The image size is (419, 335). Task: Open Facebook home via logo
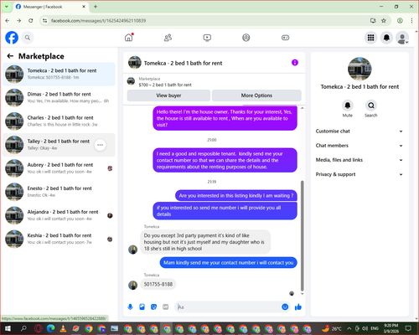(x=12, y=38)
